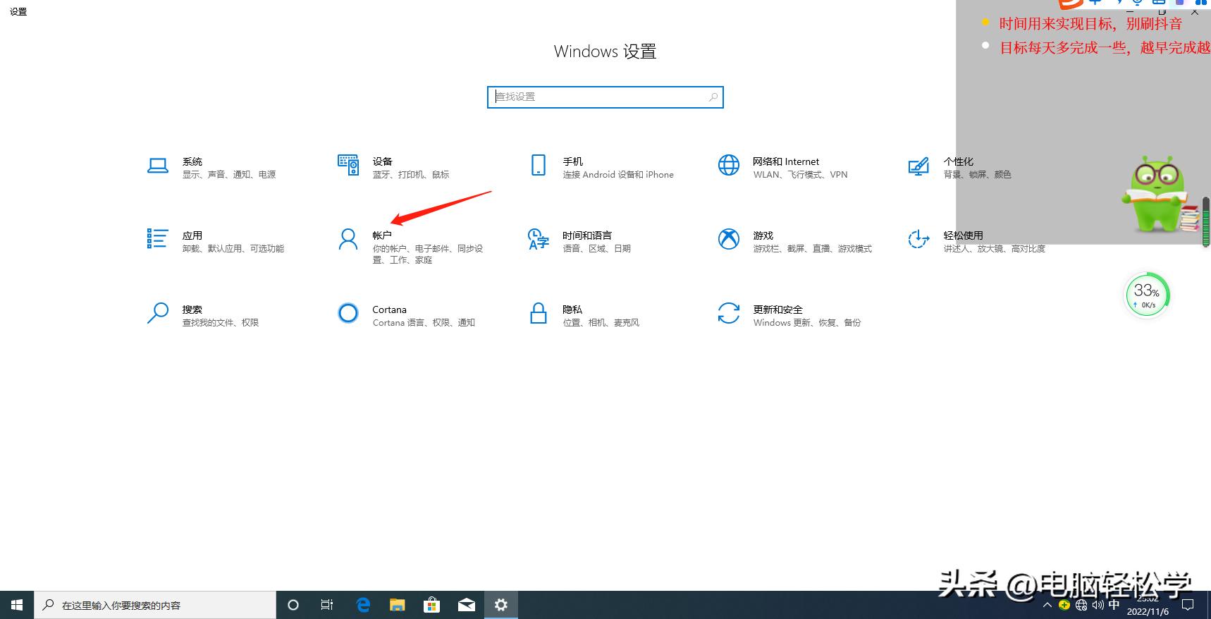1211x619 pixels.
Task: Open the 网络和 Internet globe icon
Action: click(x=729, y=165)
